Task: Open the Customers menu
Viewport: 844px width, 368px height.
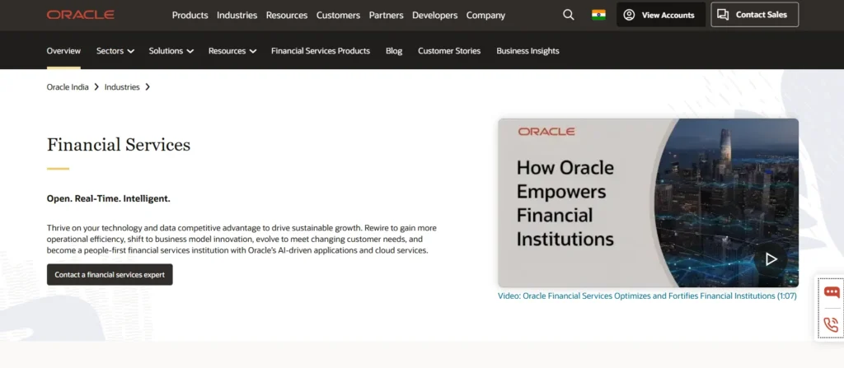Action: click(338, 15)
